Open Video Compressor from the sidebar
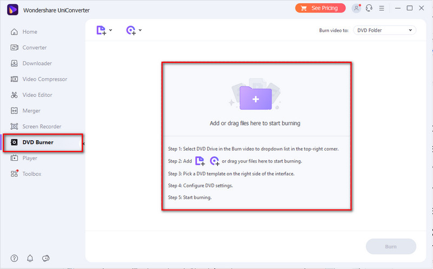 click(x=44, y=79)
